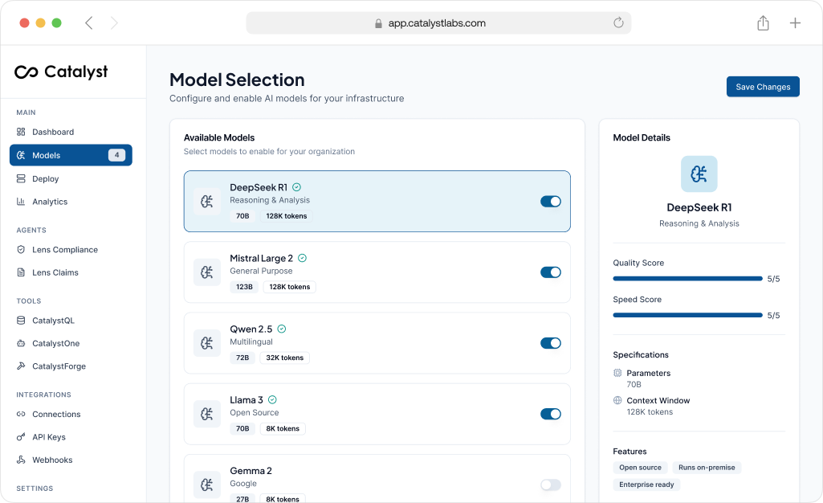Screen dimensions: 823x503
Task: Open the API Keys page
Action: [71, 437]
